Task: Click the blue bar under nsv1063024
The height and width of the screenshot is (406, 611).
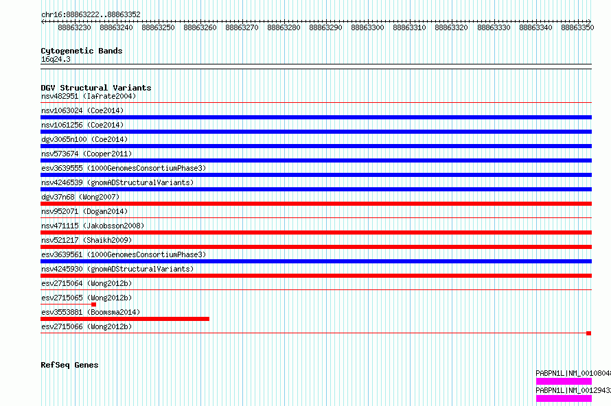Action: (316, 117)
